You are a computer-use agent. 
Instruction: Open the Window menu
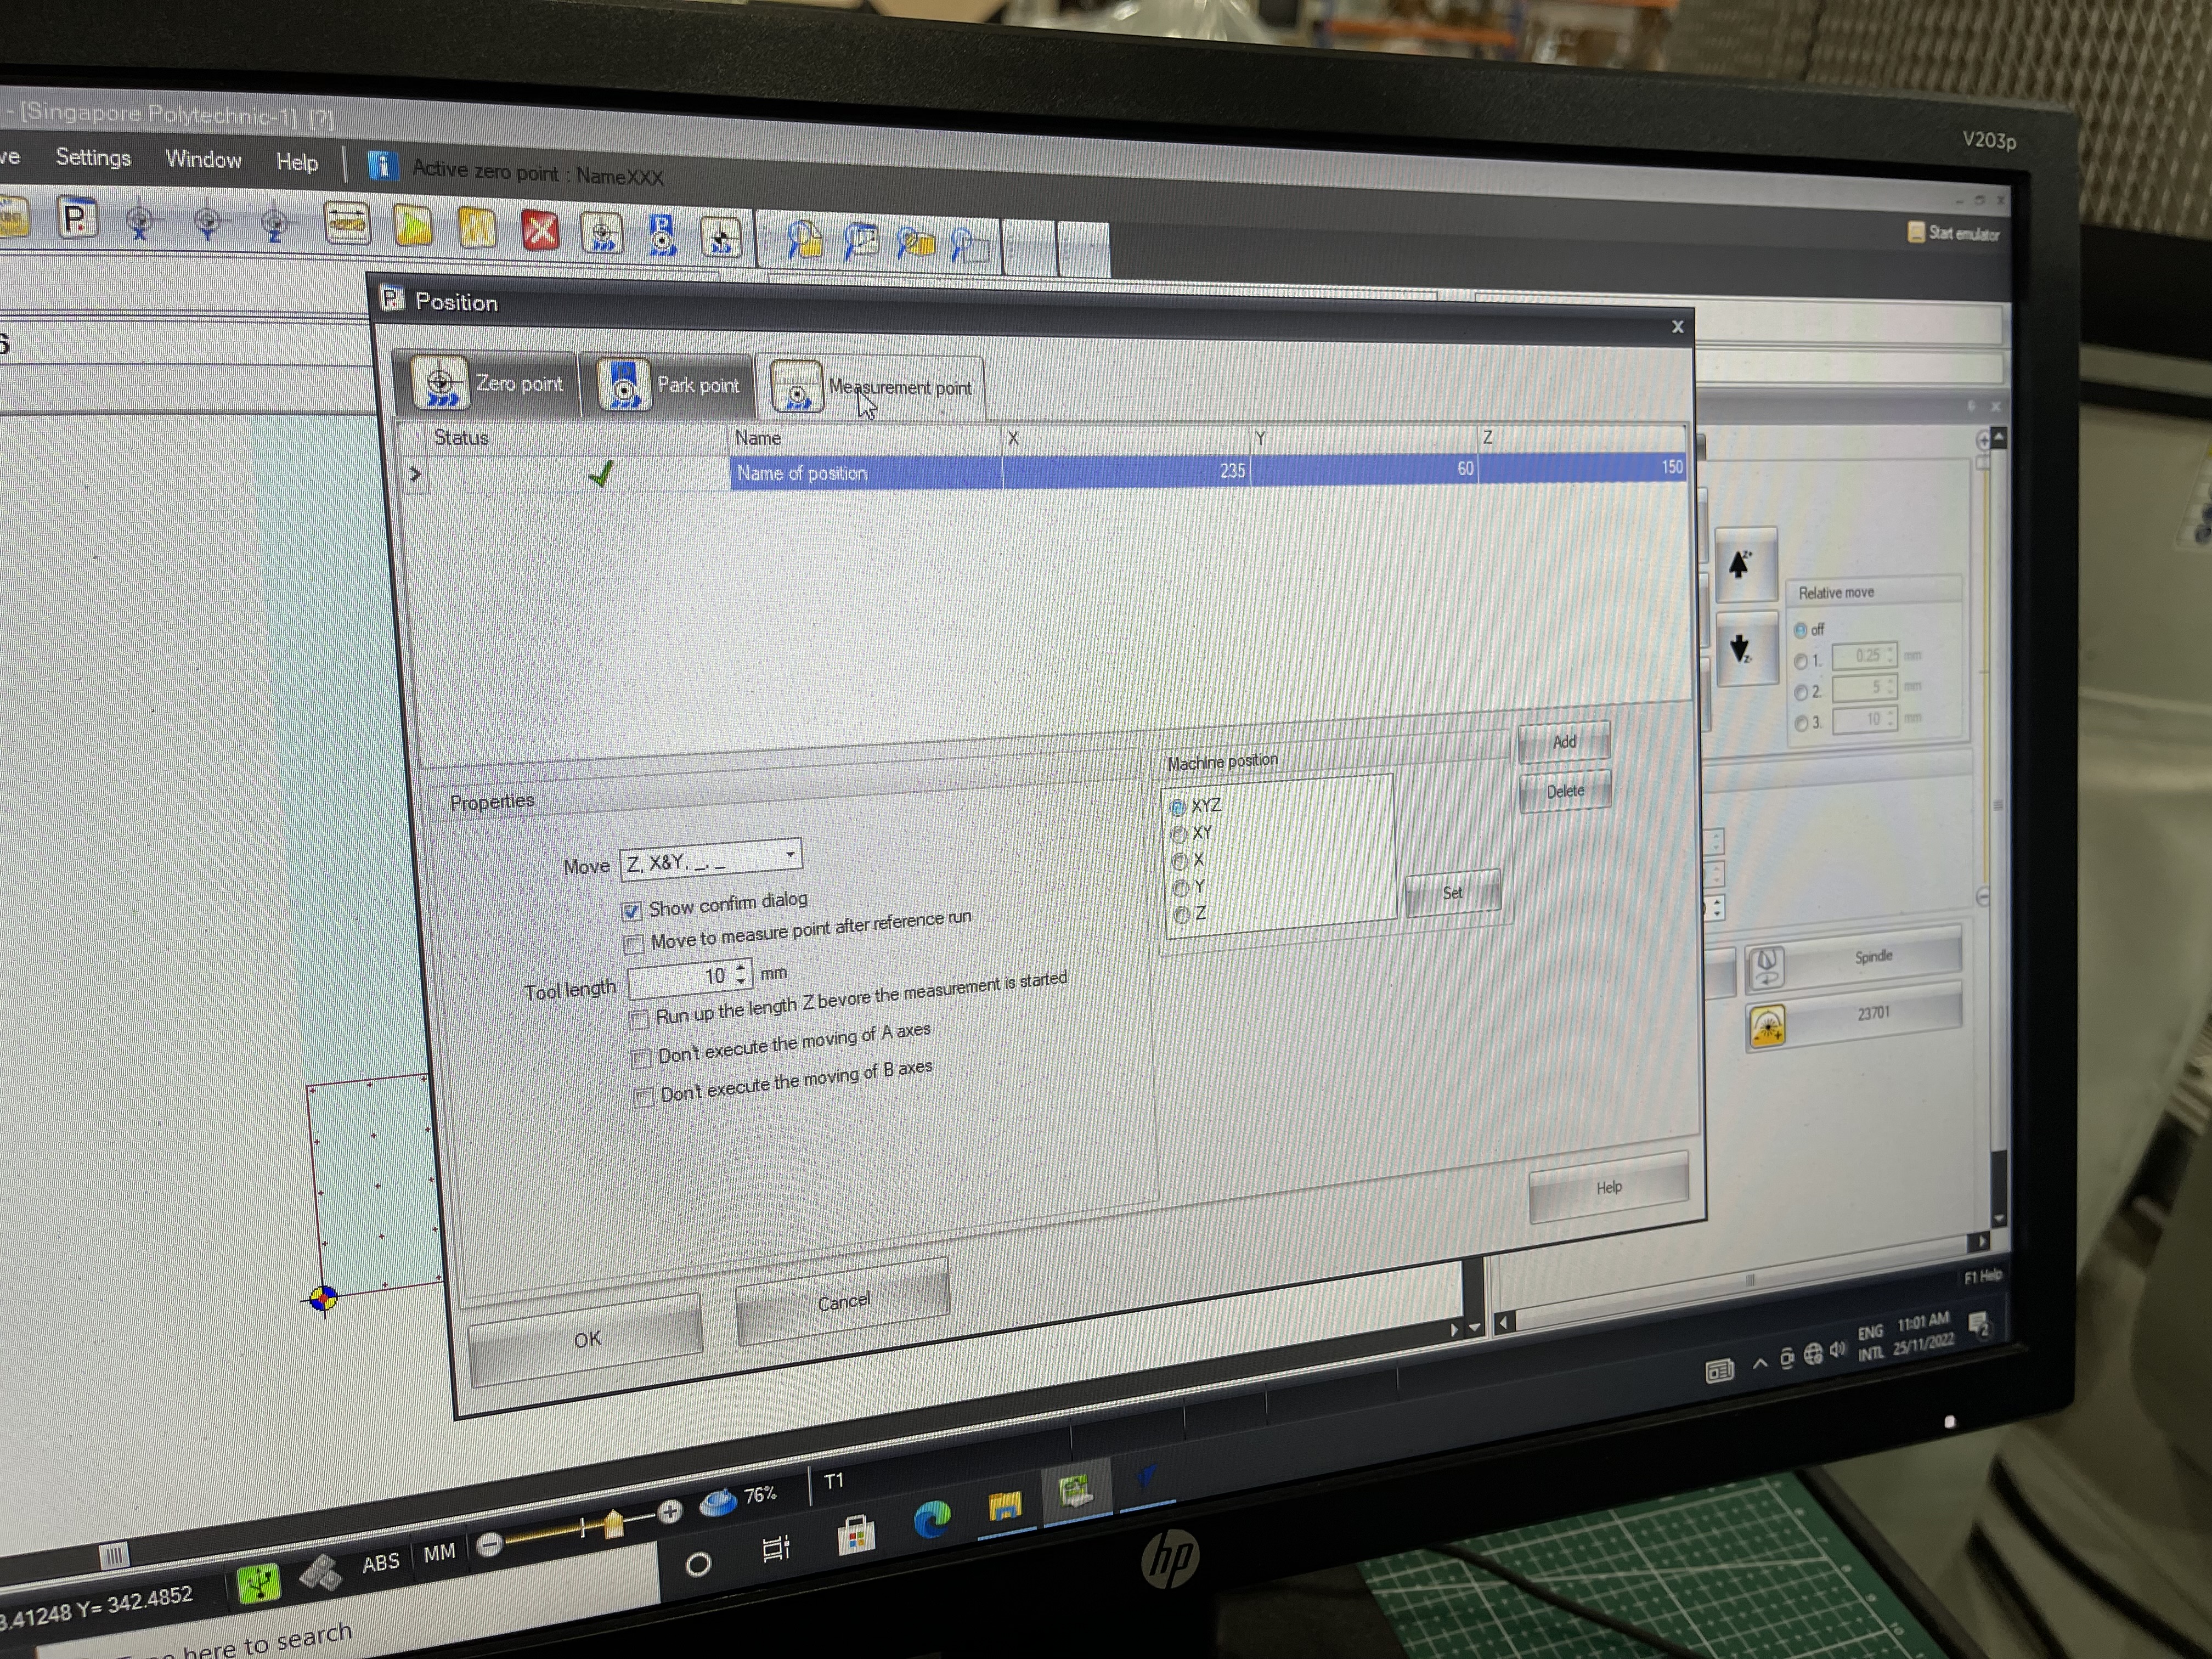pos(203,159)
